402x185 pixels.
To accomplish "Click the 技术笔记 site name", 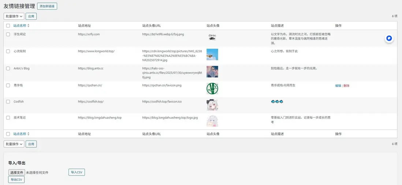I will click(20, 118).
